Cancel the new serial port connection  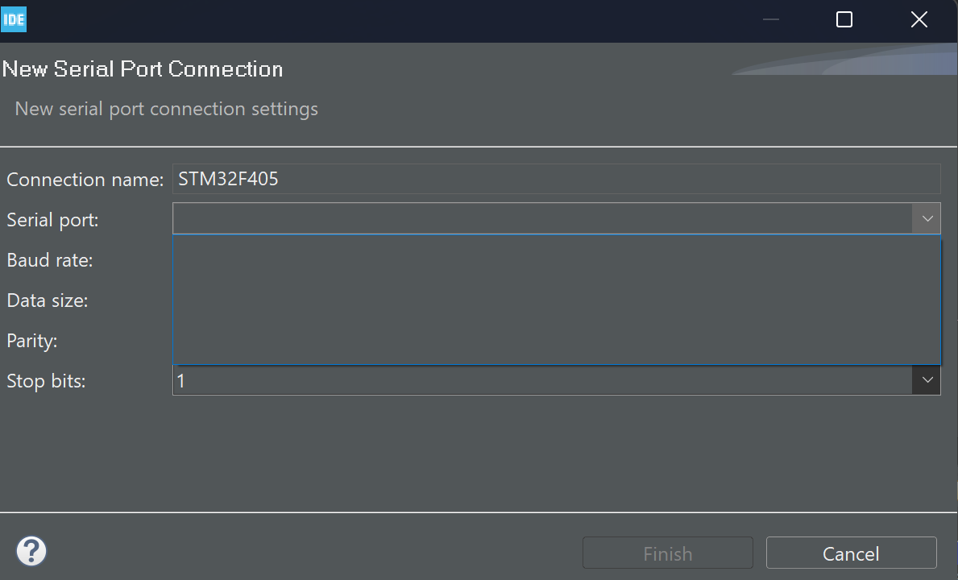tap(851, 553)
